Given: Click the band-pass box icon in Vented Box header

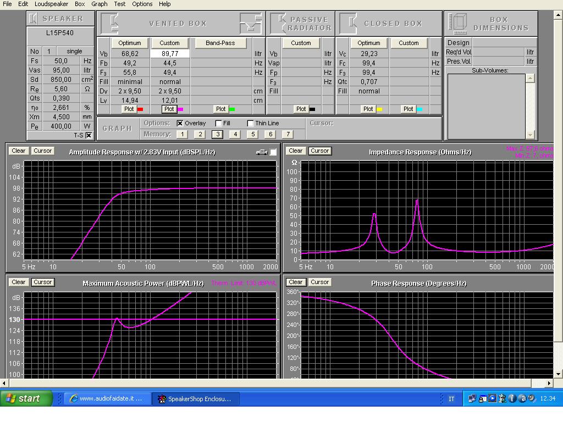Looking at the screenshot, I should click(250, 24).
